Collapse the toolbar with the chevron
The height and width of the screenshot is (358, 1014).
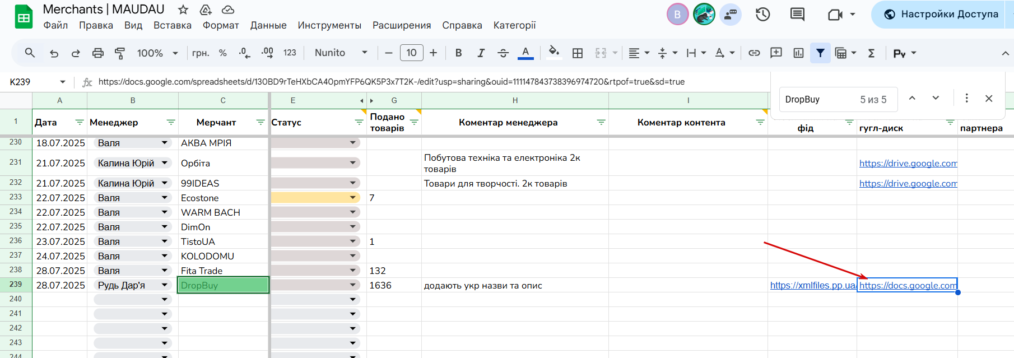click(x=1005, y=53)
